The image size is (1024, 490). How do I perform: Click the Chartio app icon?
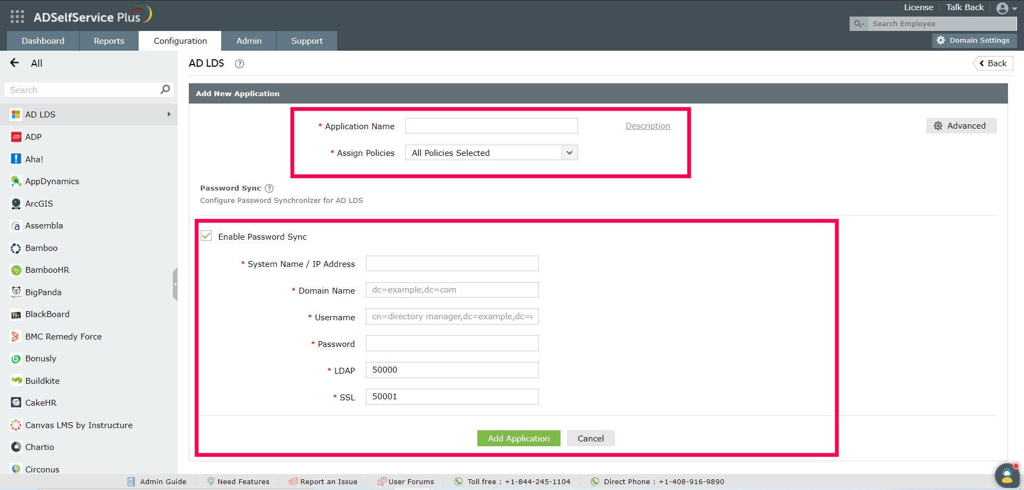[x=16, y=447]
